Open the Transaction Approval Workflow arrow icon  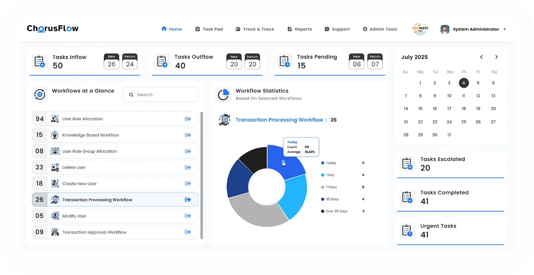(x=188, y=232)
